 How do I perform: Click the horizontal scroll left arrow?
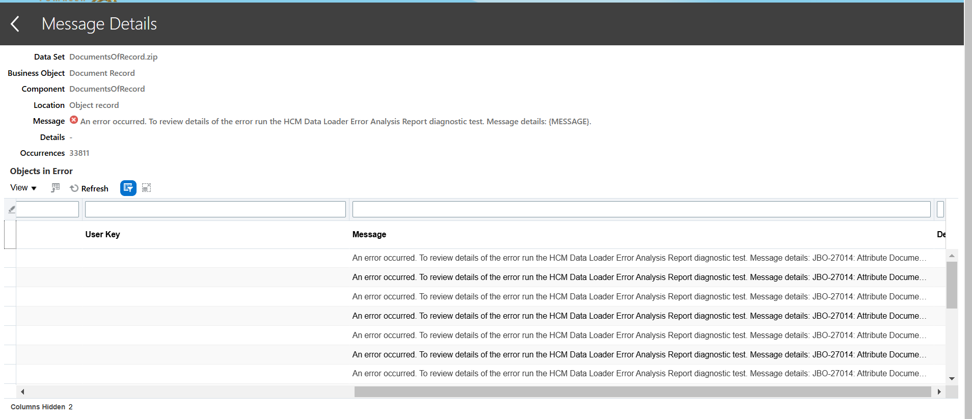22,392
